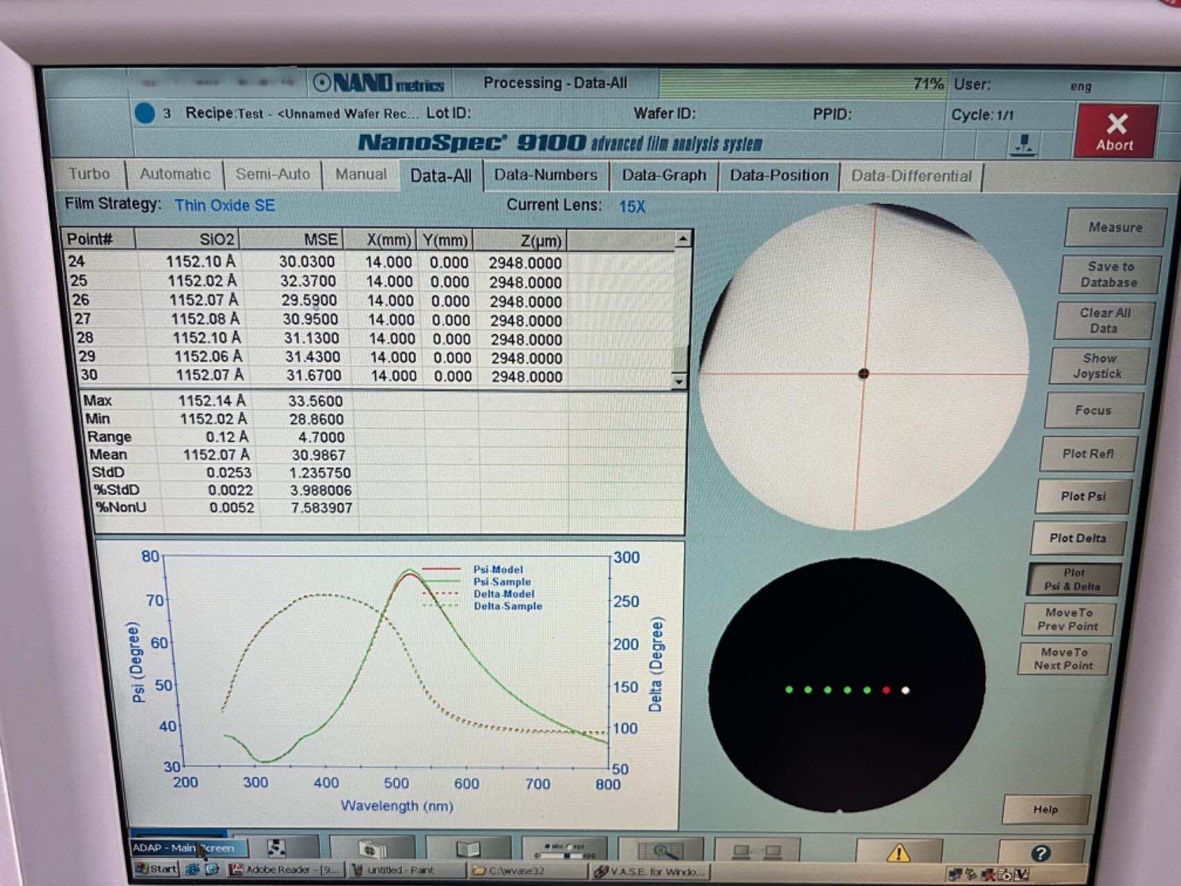
Task: Click the leftmost green point on wafer map
Action: tap(789, 689)
